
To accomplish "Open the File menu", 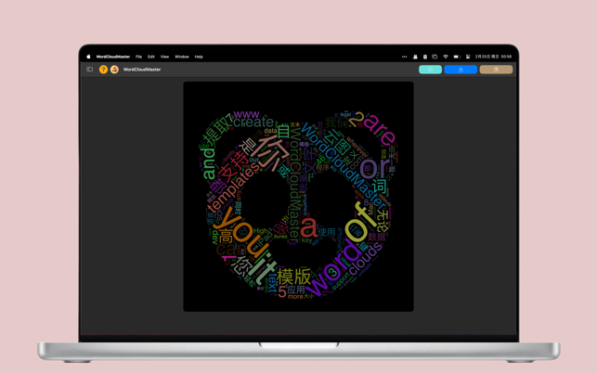I will (x=138, y=57).
